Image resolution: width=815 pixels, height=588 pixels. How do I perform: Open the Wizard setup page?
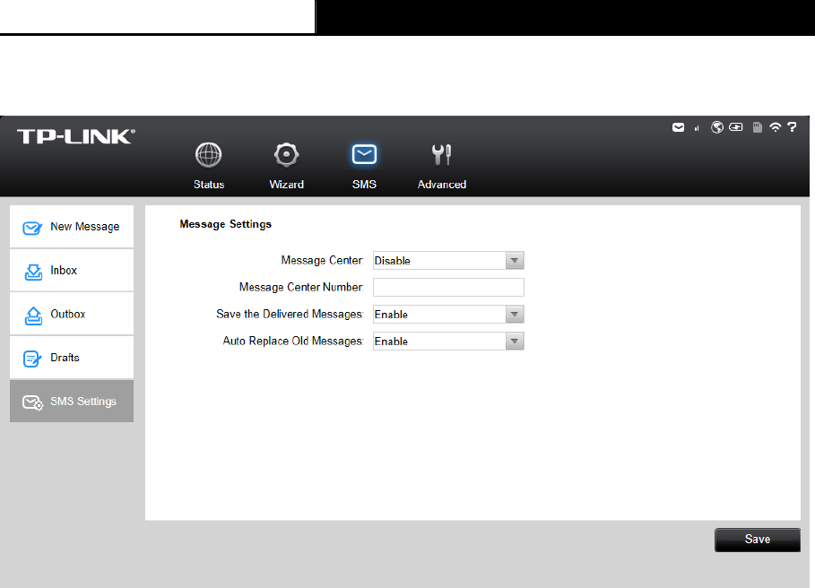click(x=286, y=166)
